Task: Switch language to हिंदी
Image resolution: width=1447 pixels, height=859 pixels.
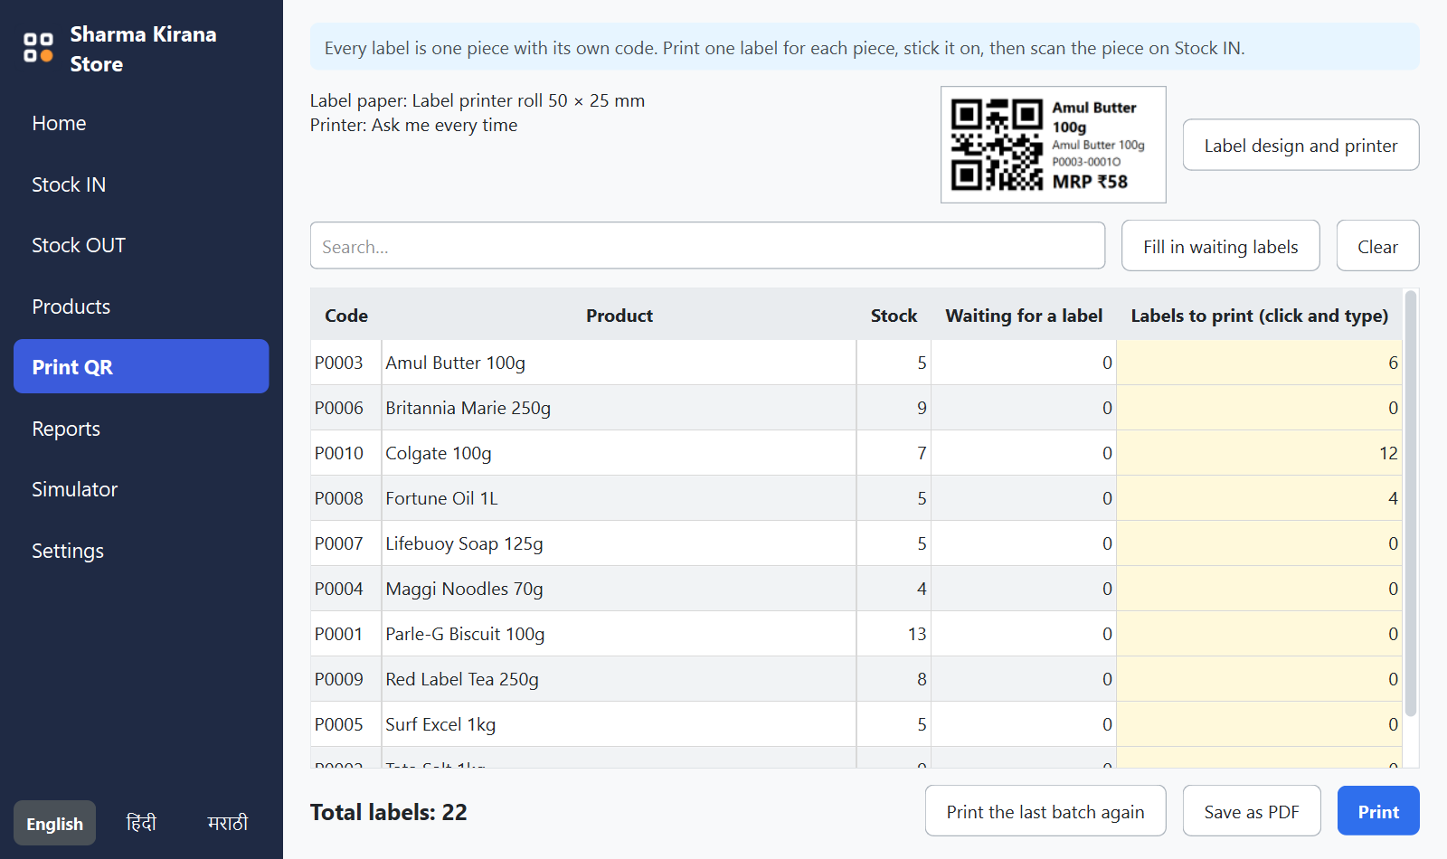Action: tap(141, 823)
